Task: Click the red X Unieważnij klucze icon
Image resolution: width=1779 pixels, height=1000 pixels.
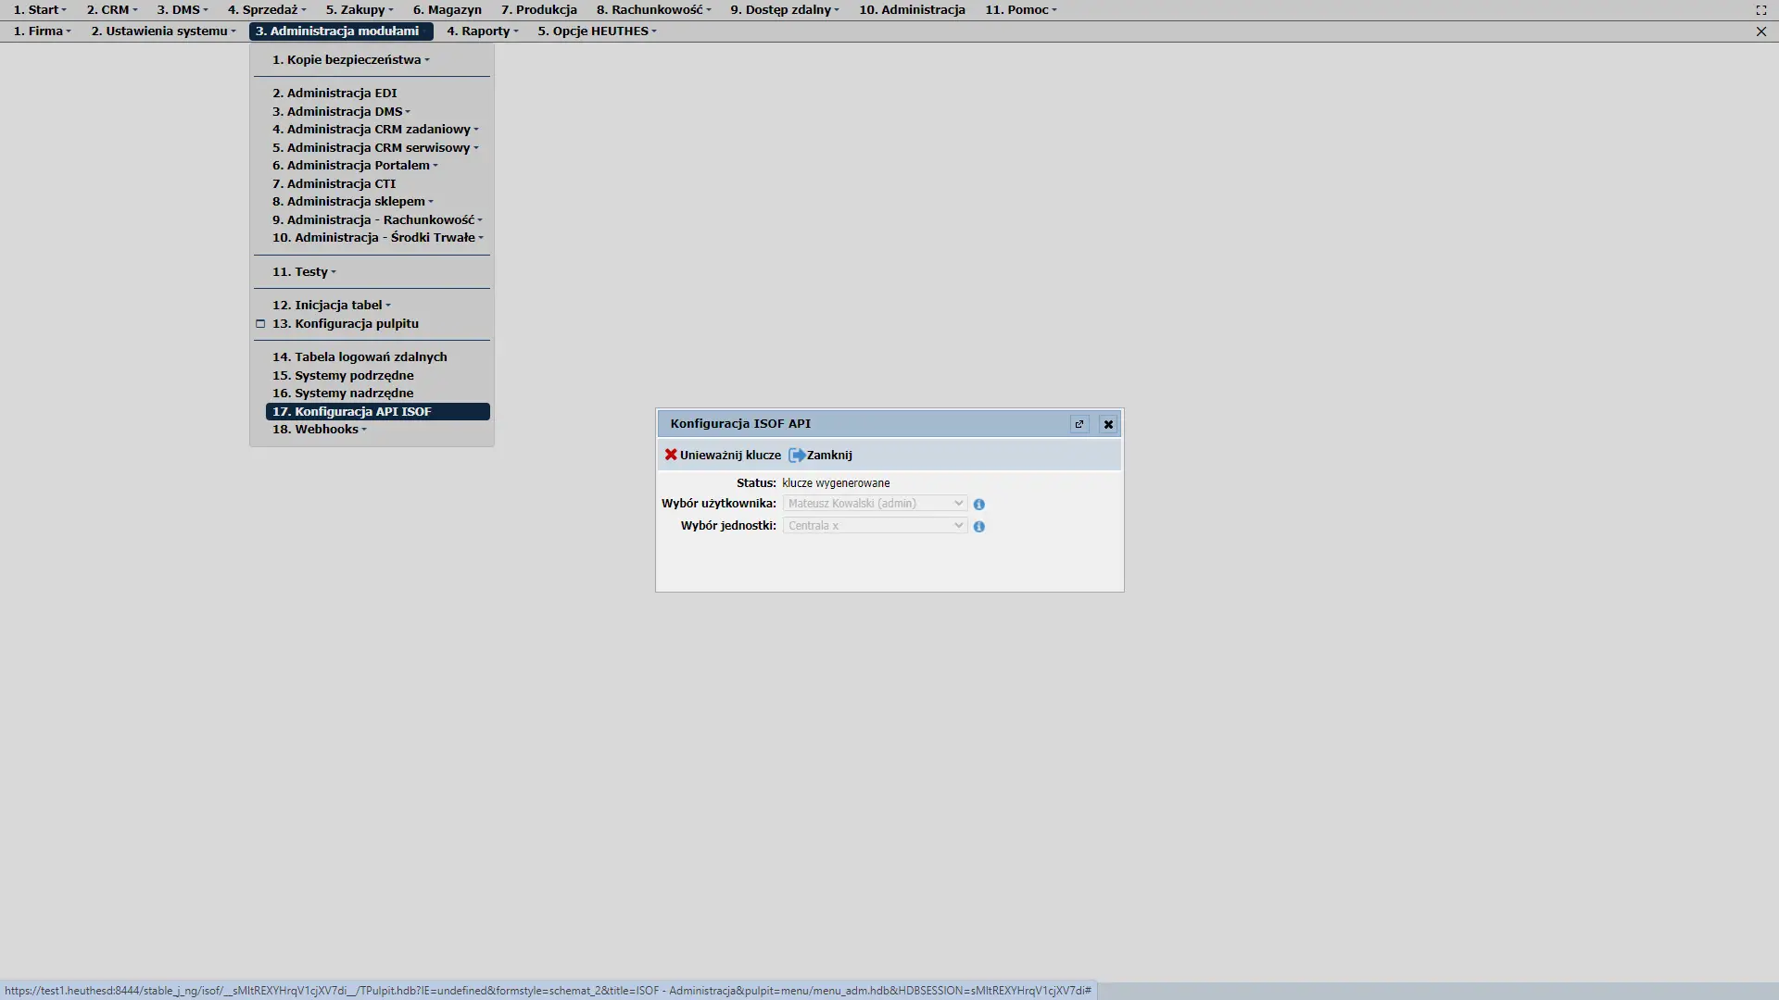Action: pos(671,455)
